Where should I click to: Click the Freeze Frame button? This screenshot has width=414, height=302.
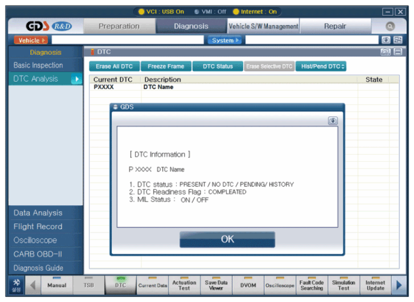pyautogui.click(x=165, y=66)
